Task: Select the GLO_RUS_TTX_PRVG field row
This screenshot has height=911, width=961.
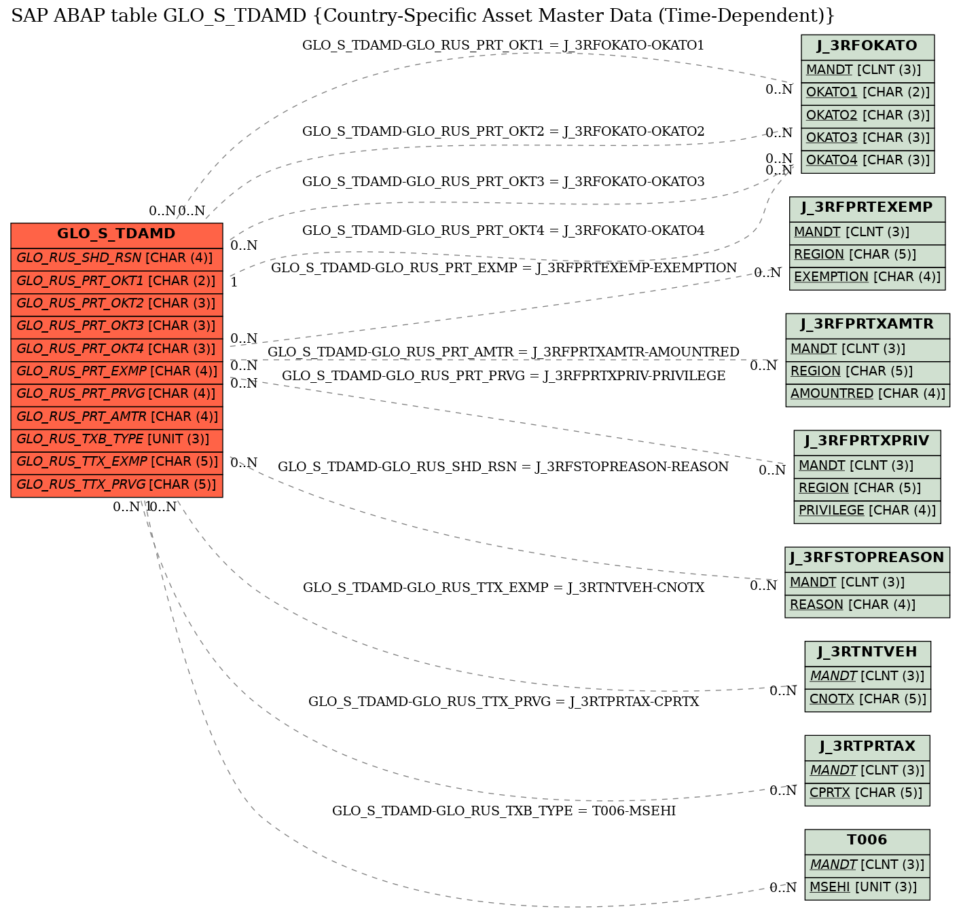Action: tap(117, 485)
